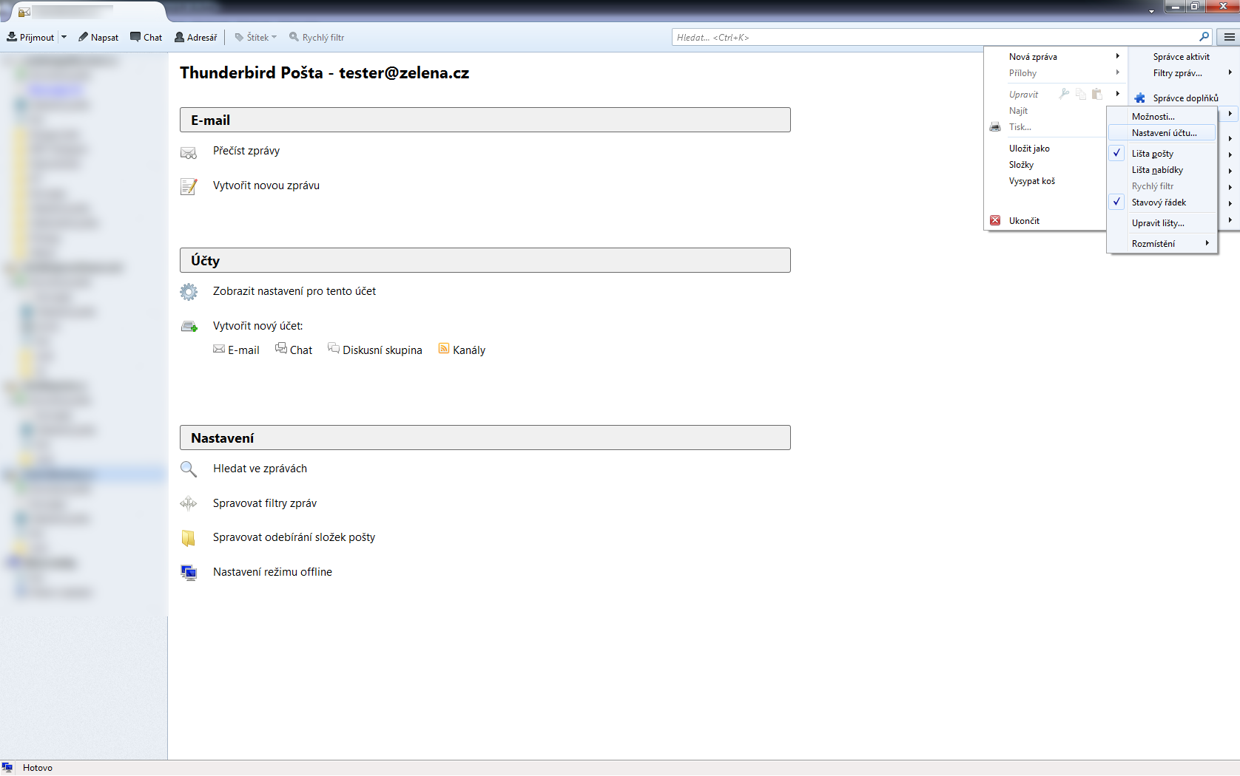Click the yellow folder subscription icon
1240x776 pixels.
(189, 538)
